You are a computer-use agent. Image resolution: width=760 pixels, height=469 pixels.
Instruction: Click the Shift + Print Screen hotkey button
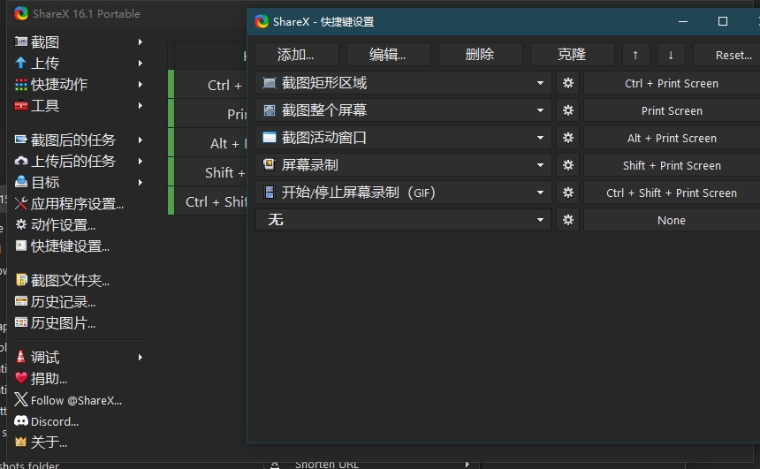[672, 165]
